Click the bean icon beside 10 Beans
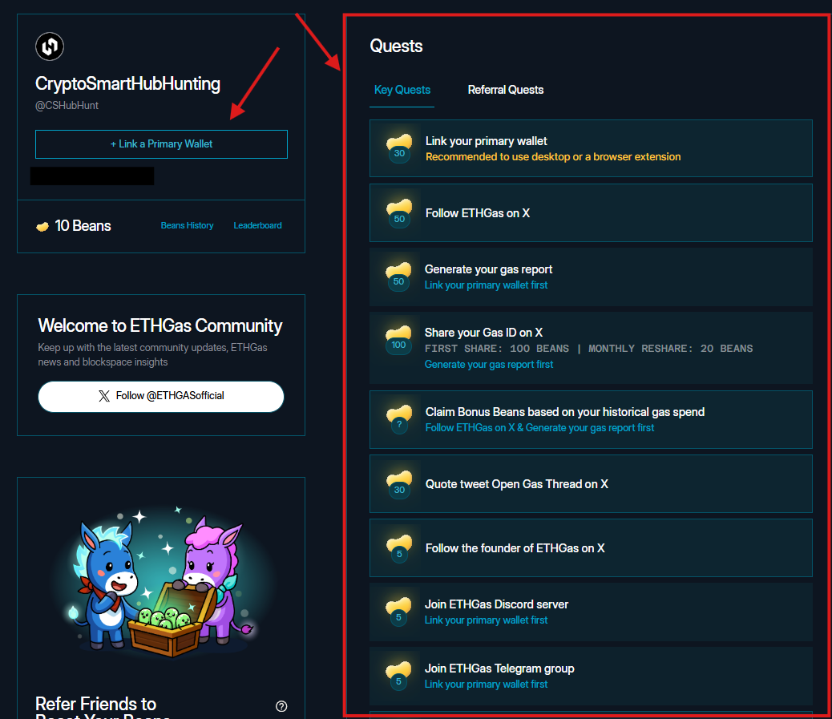This screenshot has height=719, width=832. coord(42,226)
